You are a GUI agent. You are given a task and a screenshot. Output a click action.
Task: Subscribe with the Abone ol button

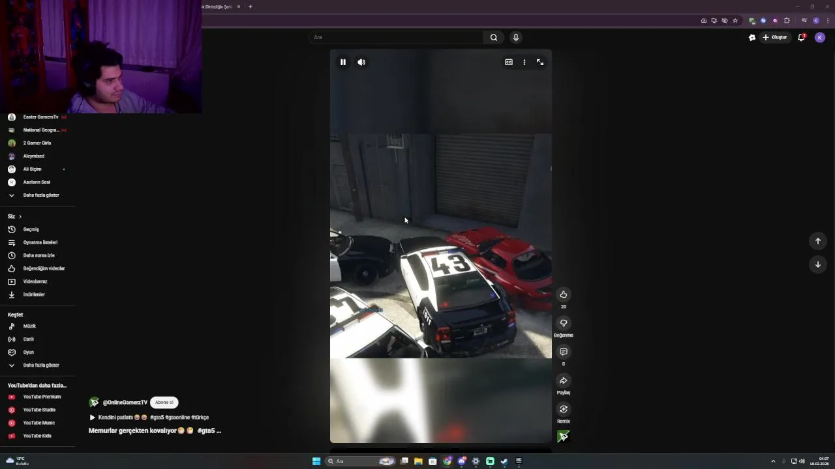pyautogui.click(x=164, y=402)
